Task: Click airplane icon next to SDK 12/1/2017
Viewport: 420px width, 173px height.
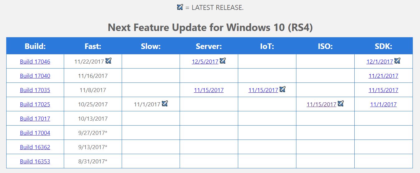Action: coord(397,61)
